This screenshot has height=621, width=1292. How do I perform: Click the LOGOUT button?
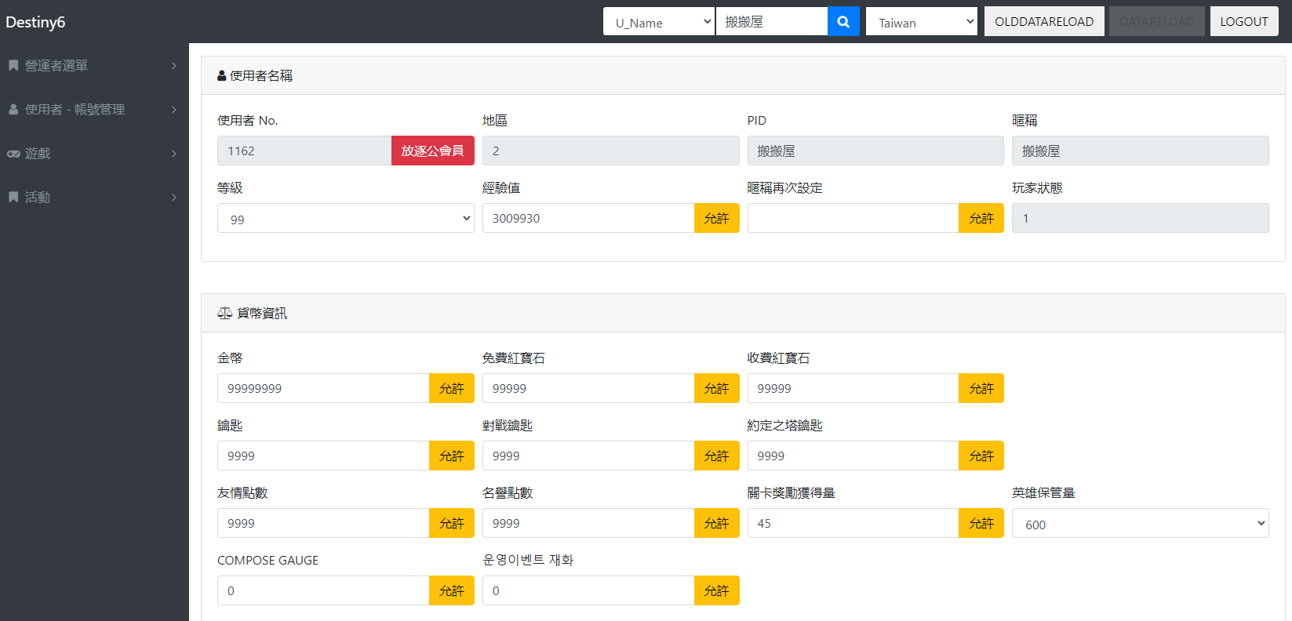pos(1243,22)
